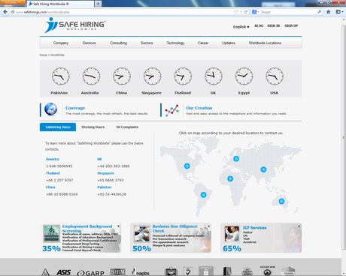346x276 pixels.
Task: Open the Our Creation graph icon
Action: (x=171, y=110)
